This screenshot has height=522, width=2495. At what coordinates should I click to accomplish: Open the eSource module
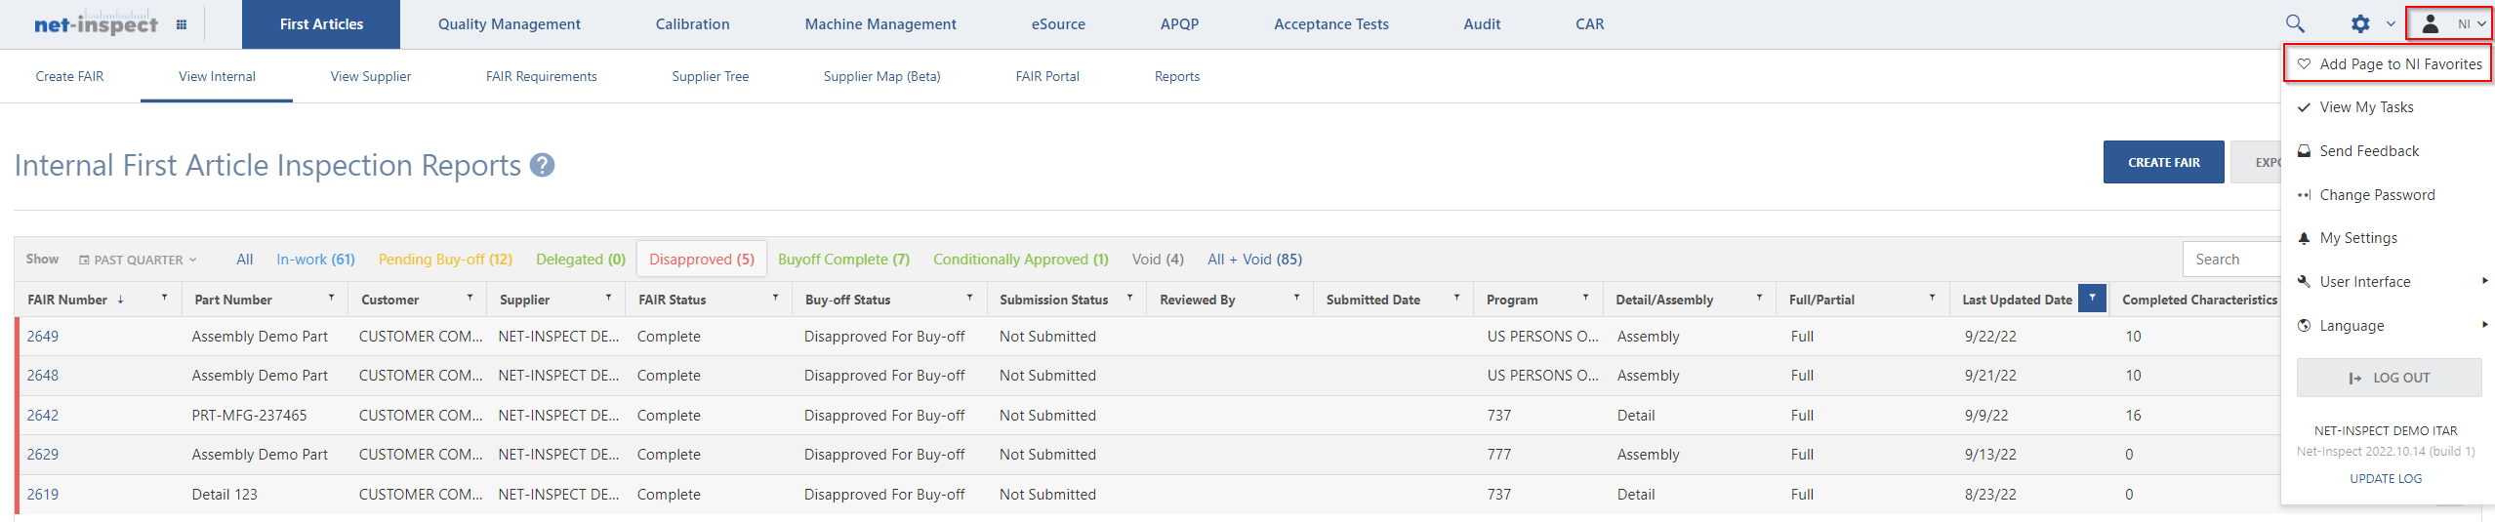[x=1058, y=24]
